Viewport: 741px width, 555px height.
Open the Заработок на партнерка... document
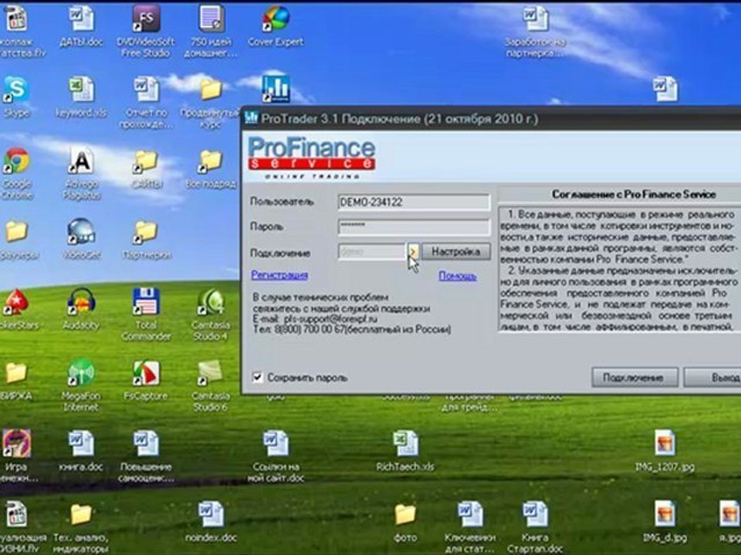(x=535, y=20)
